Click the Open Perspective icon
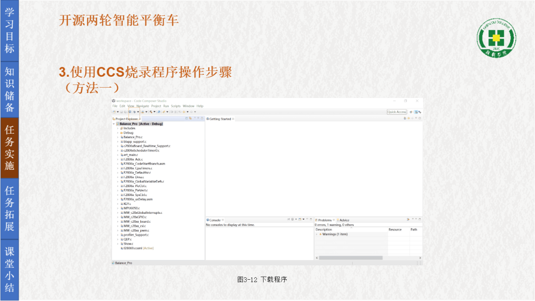The image size is (535, 301). (x=411, y=112)
